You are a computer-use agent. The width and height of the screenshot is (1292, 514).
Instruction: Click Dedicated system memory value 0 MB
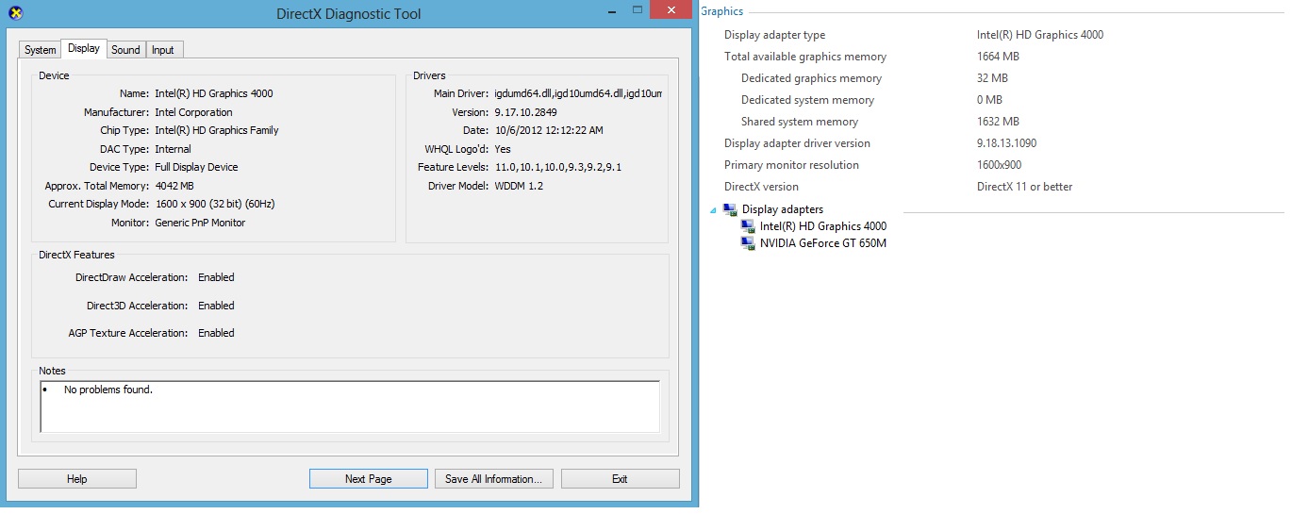[x=989, y=100]
